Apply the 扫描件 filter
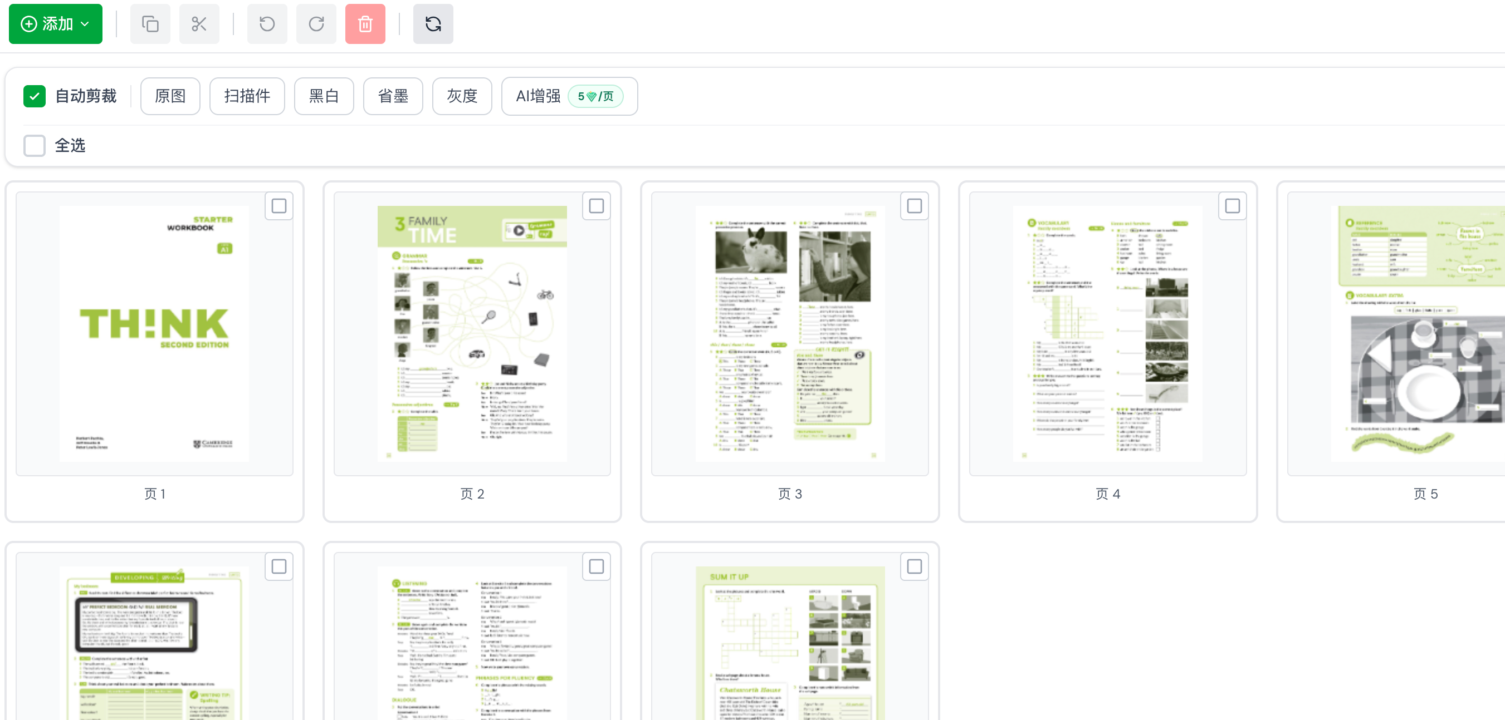 click(x=247, y=96)
